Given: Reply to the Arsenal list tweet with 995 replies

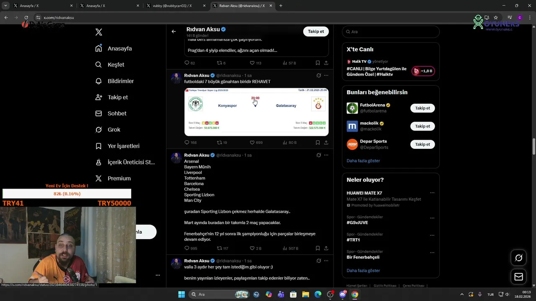Looking at the screenshot, I should pyautogui.click(x=187, y=248).
